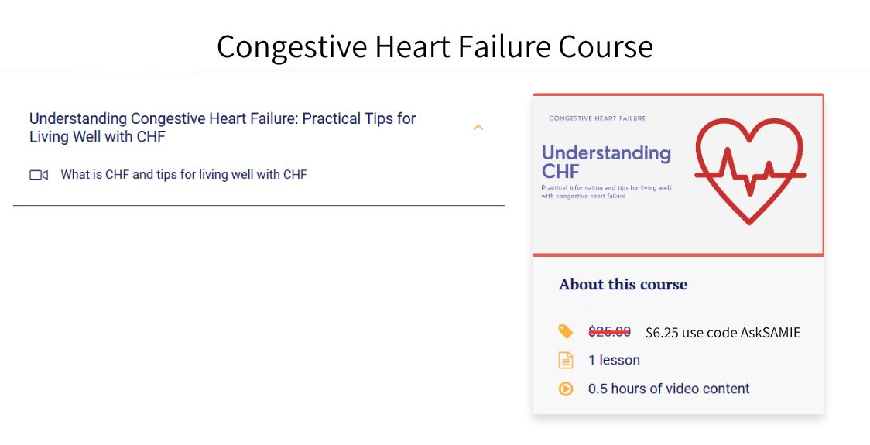
Task: Click the "Congestive Heart Failure Course" page title
Action: click(x=434, y=46)
